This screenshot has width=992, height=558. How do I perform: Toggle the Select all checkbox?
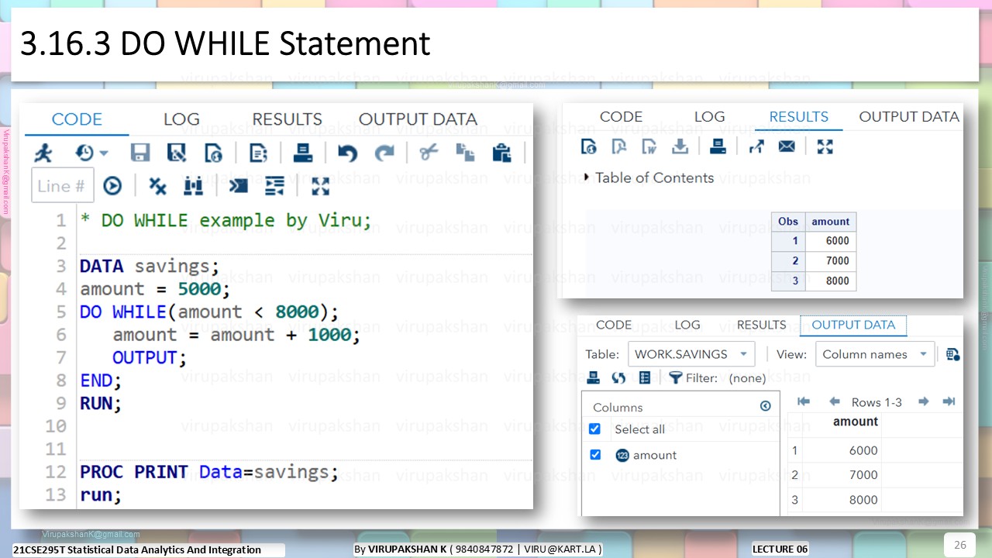click(x=595, y=429)
